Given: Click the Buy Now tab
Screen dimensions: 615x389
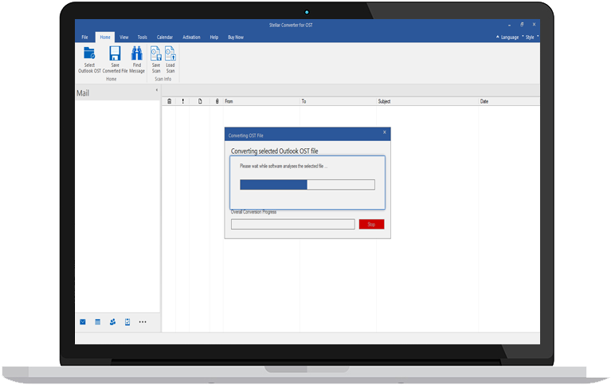Looking at the screenshot, I should (236, 37).
